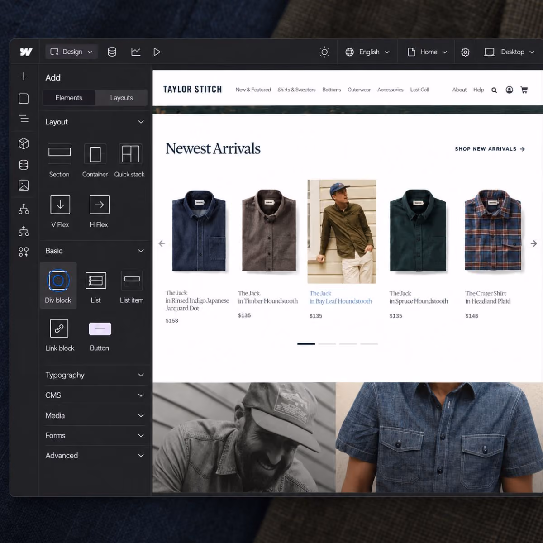The width and height of the screenshot is (543, 543).
Task: Open the Assets image icon in sidebar
Action: pos(24,186)
